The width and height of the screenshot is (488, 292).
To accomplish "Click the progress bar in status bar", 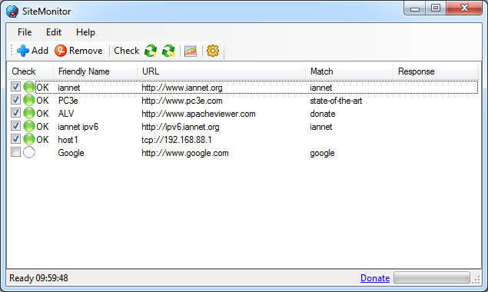I will [x=432, y=277].
